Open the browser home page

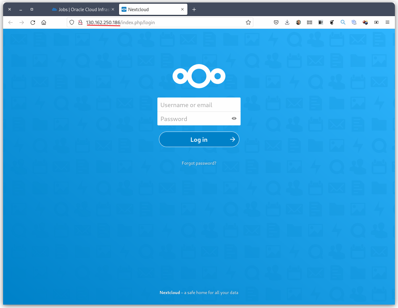point(44,22)
